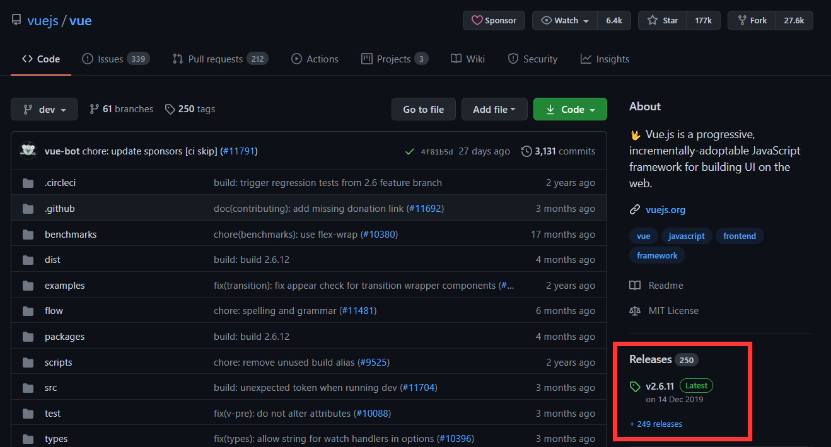Open the Pull requests tab
831x447 pixels.
click(220, 59)
